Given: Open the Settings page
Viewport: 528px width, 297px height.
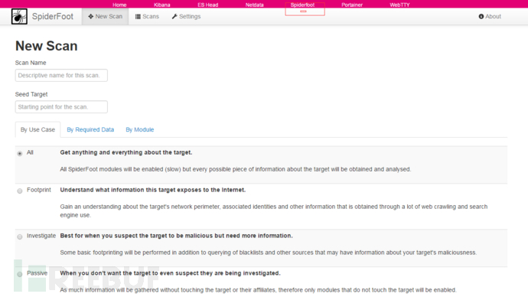Looking at the screenshot, I should [186, 17].
